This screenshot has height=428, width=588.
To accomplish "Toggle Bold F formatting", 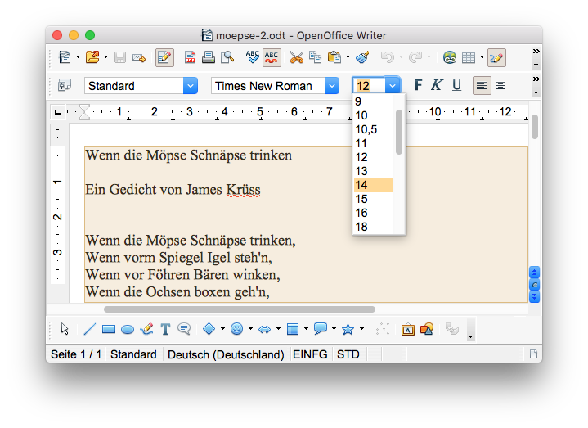I will [418, 86].
